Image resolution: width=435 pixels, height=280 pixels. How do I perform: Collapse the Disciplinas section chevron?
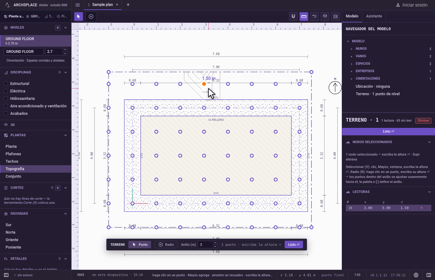(x=66, y=72)
